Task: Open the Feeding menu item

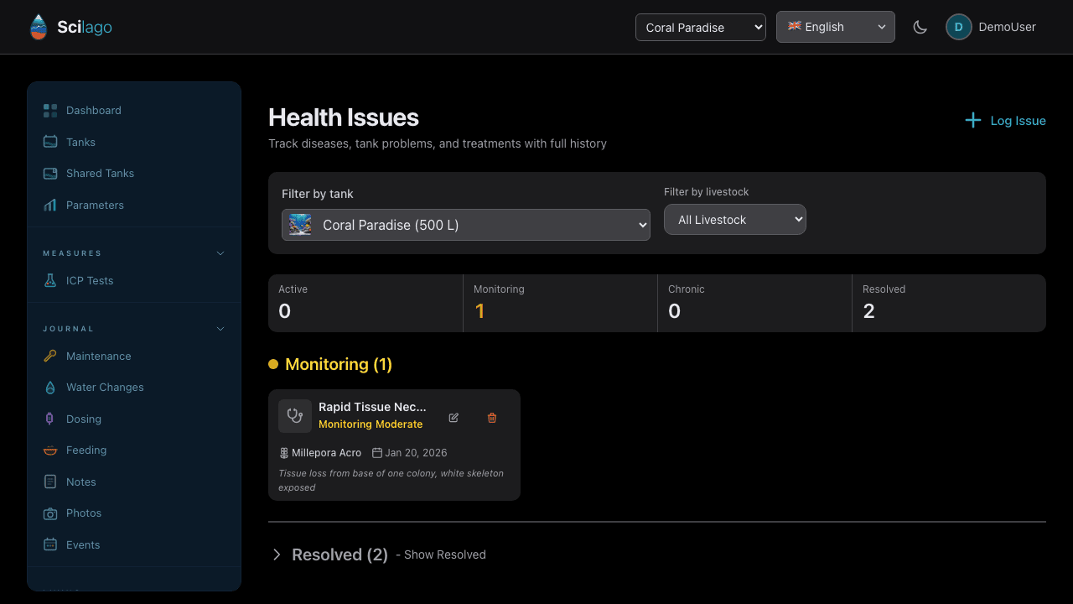Action: click(x=134, y=450)
